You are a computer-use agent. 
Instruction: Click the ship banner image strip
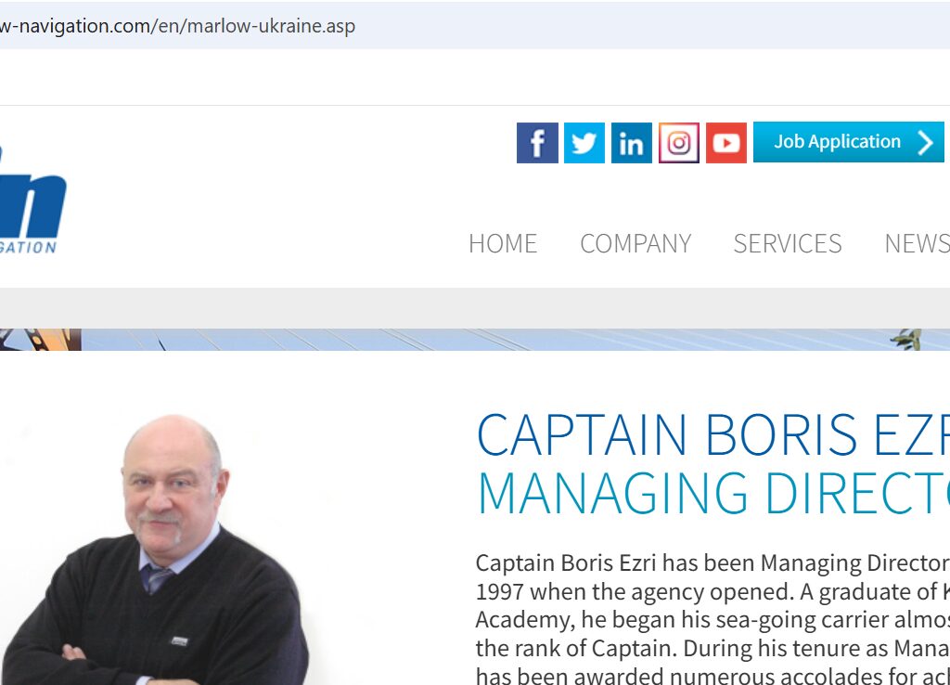475,340
